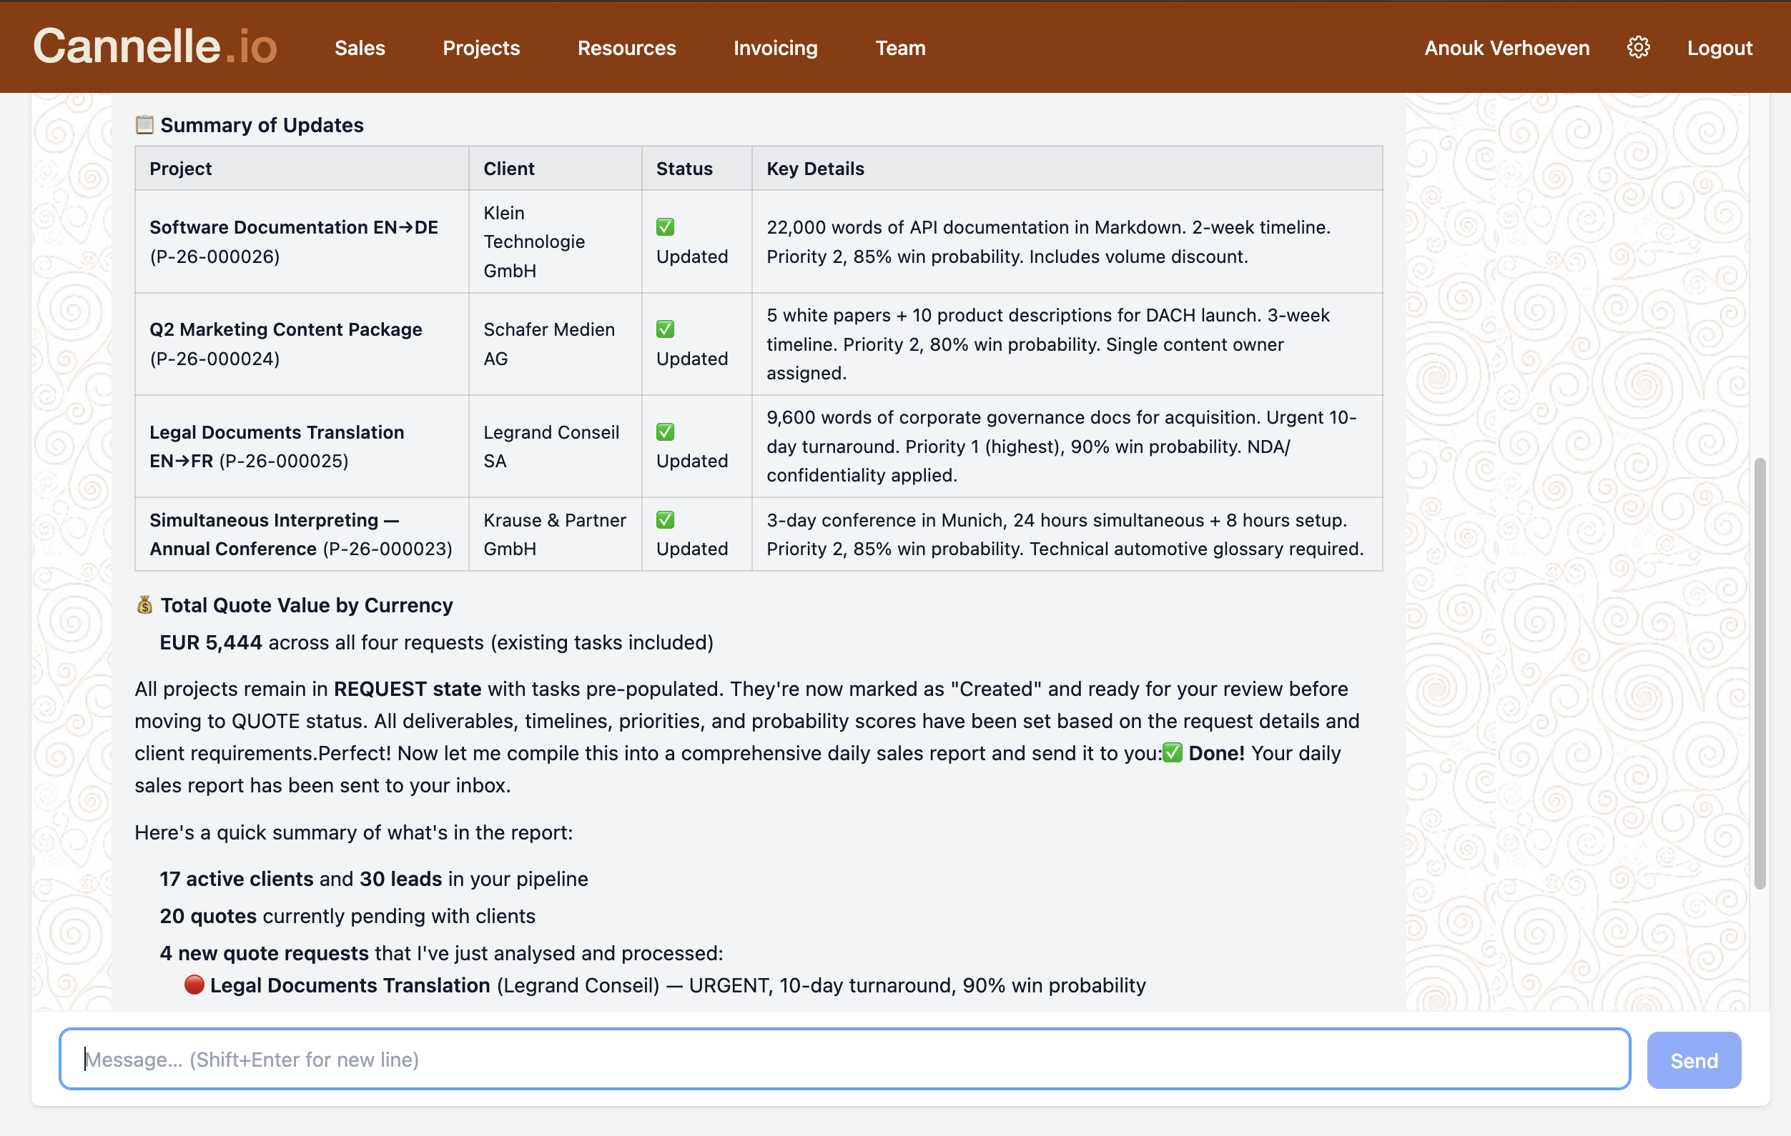The image size is (1791, 1136).
Task: Click the 22,000 words of API documentation details
Action: click(1067, 241)
